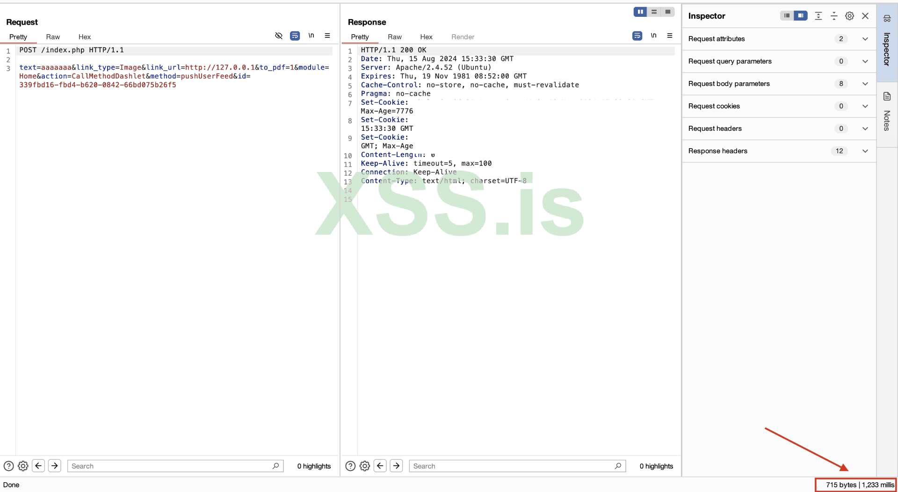The image size is (898, 492).
Task: Open help for the Request search bar
Action: click(x=8, y=466)
